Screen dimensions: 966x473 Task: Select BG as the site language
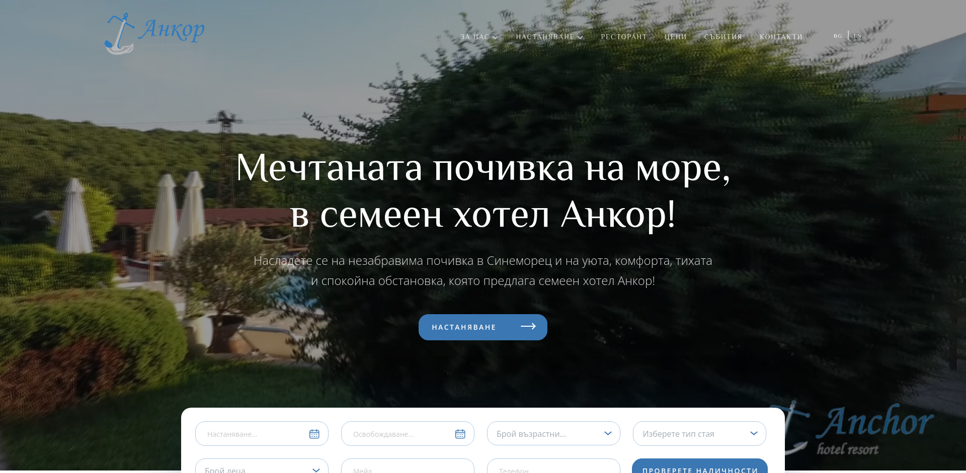click(x=838, y=36)
